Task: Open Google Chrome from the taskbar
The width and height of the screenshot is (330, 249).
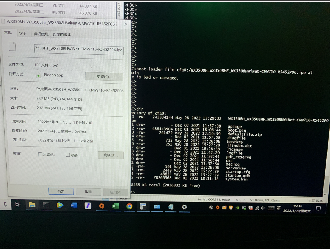Action: tap(129, 206)
